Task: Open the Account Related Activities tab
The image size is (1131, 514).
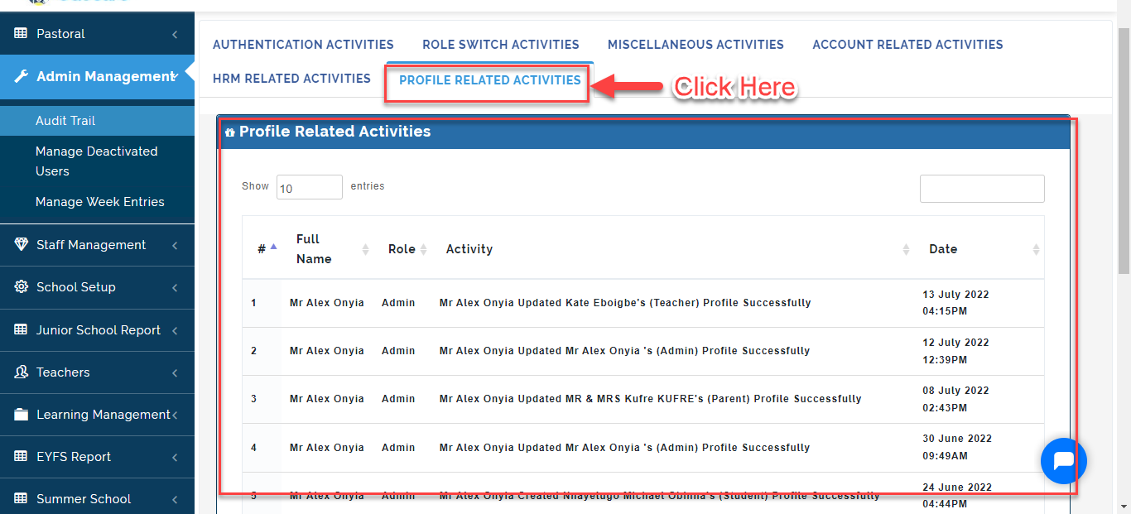Action: tap(907, 45)
